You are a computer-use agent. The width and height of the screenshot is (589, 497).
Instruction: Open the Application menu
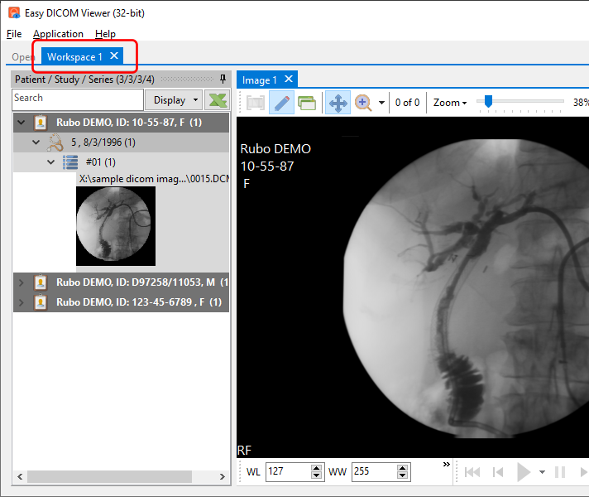[58, 34]
